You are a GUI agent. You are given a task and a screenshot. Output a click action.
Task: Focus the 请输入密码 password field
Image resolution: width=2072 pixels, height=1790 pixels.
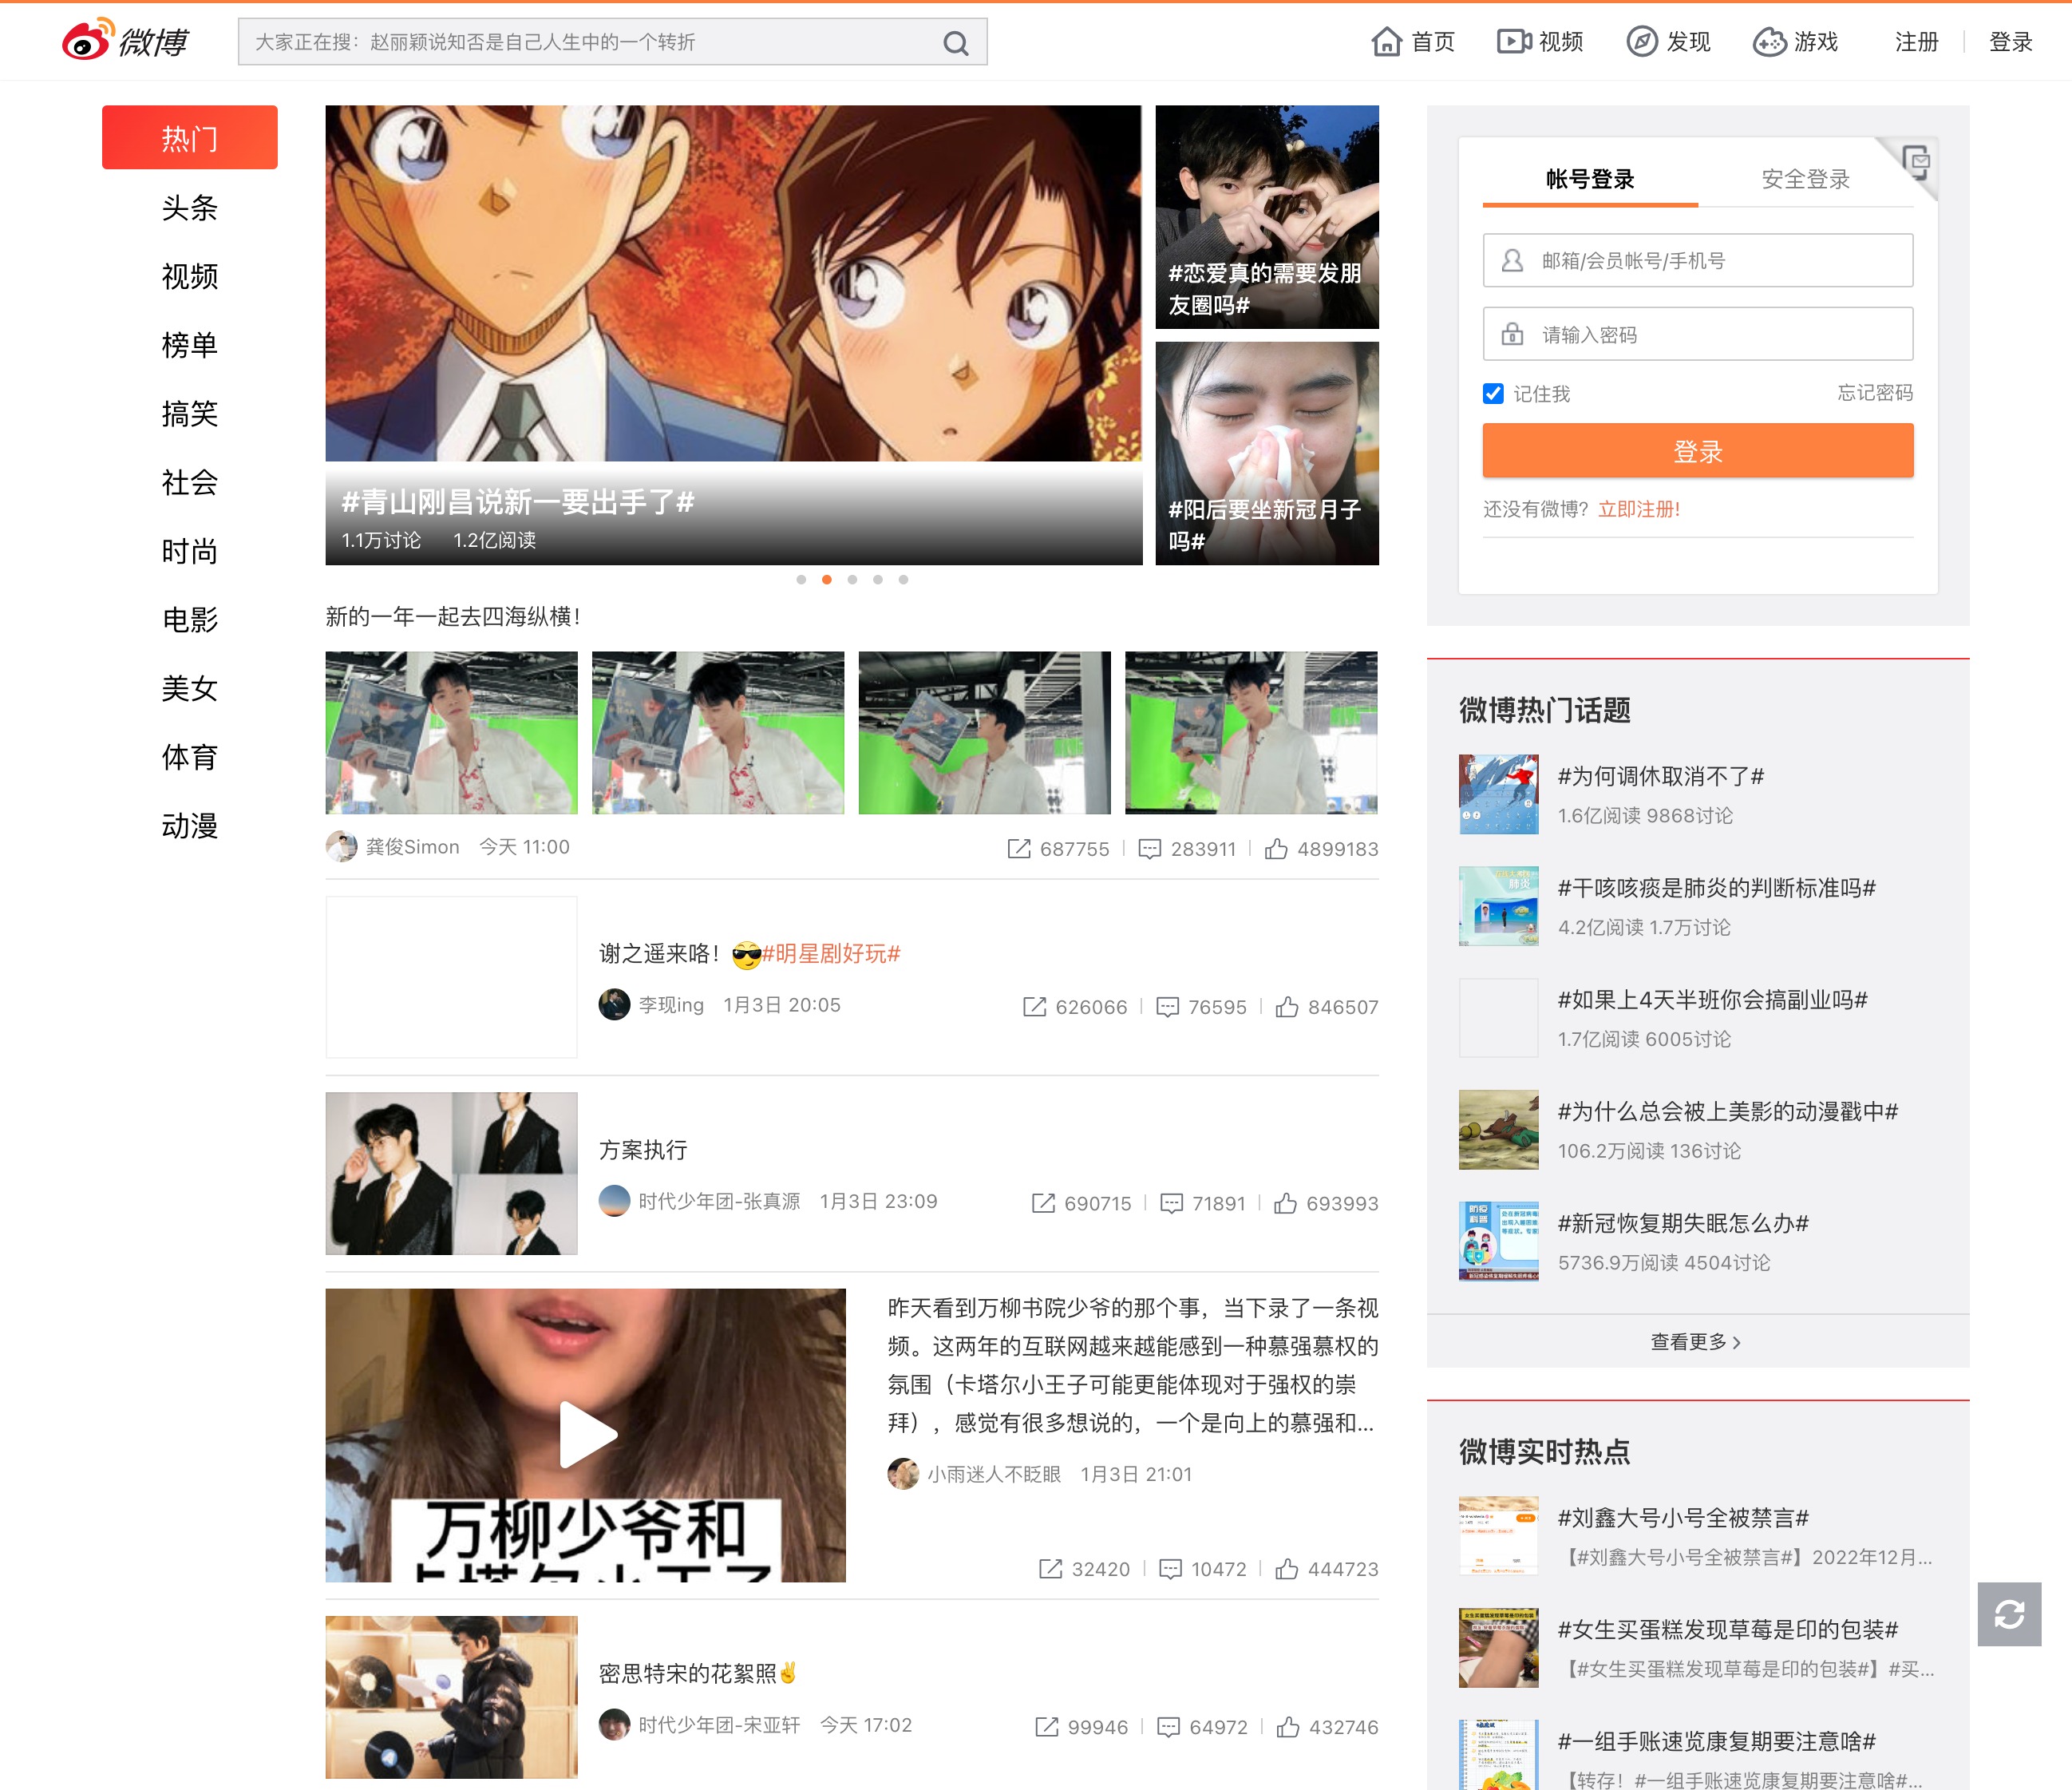click(x=1698, y=335)
